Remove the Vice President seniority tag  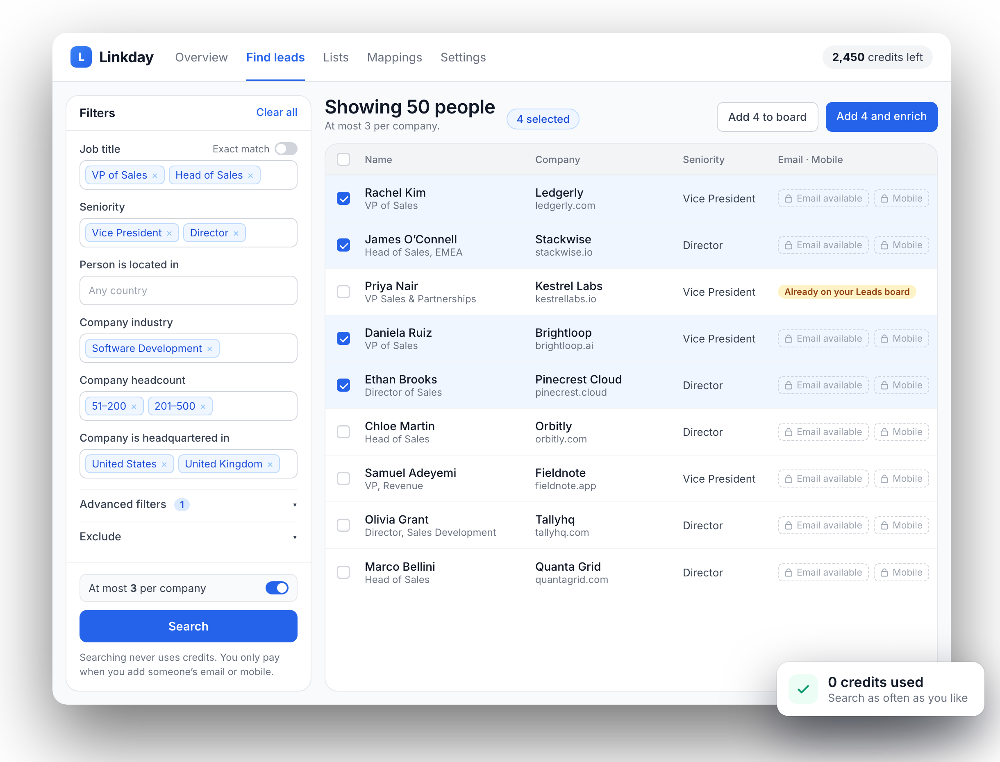coord(169,233)
